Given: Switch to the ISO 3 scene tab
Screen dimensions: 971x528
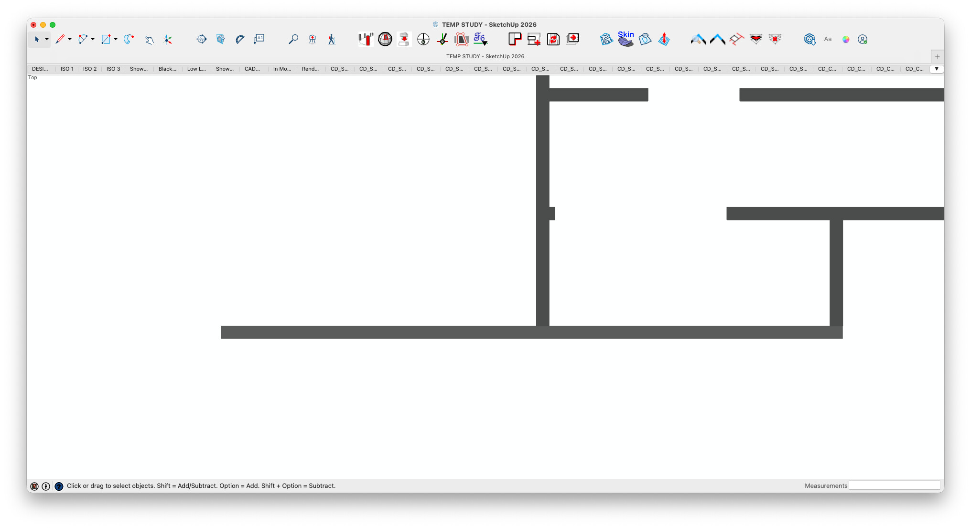Looking at the screenshot, I should coord(113,69).
